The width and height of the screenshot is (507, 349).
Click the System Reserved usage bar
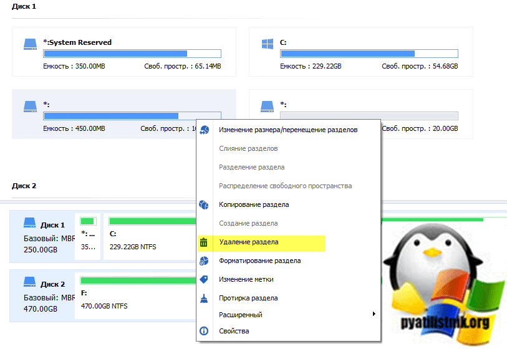[132, 54]
